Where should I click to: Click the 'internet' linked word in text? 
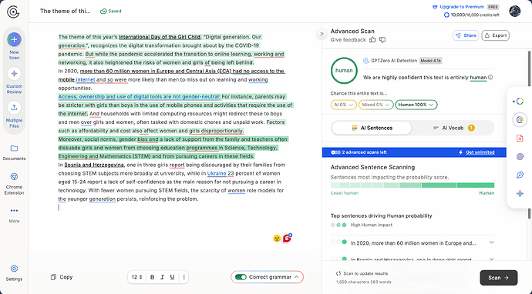pyautogui.click(x=86, y=79)
